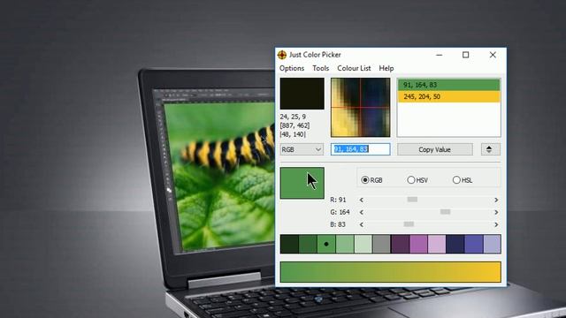566x318 pixels.
Task: Click the large green editor colour preview
Action: pyautogui.click(x=302, y=183)
